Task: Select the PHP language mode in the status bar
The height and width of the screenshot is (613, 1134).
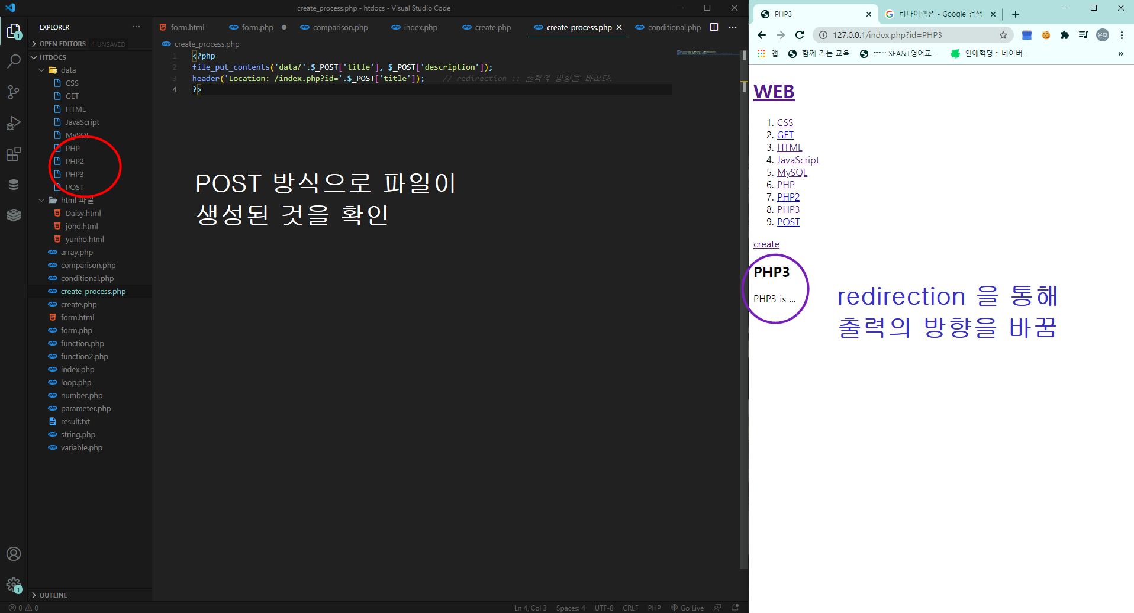Action: point(654,608)
